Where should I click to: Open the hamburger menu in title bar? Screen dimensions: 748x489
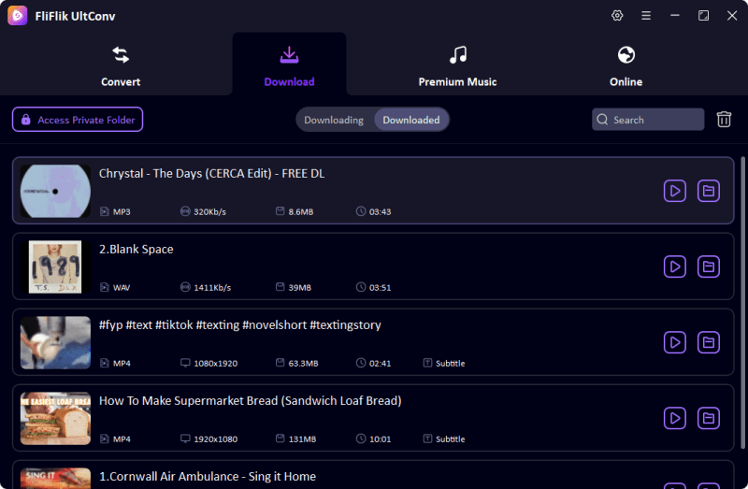click(646, 16)
